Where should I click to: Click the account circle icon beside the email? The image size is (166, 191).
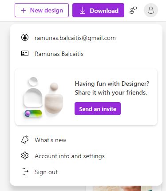tap(25, 37)
